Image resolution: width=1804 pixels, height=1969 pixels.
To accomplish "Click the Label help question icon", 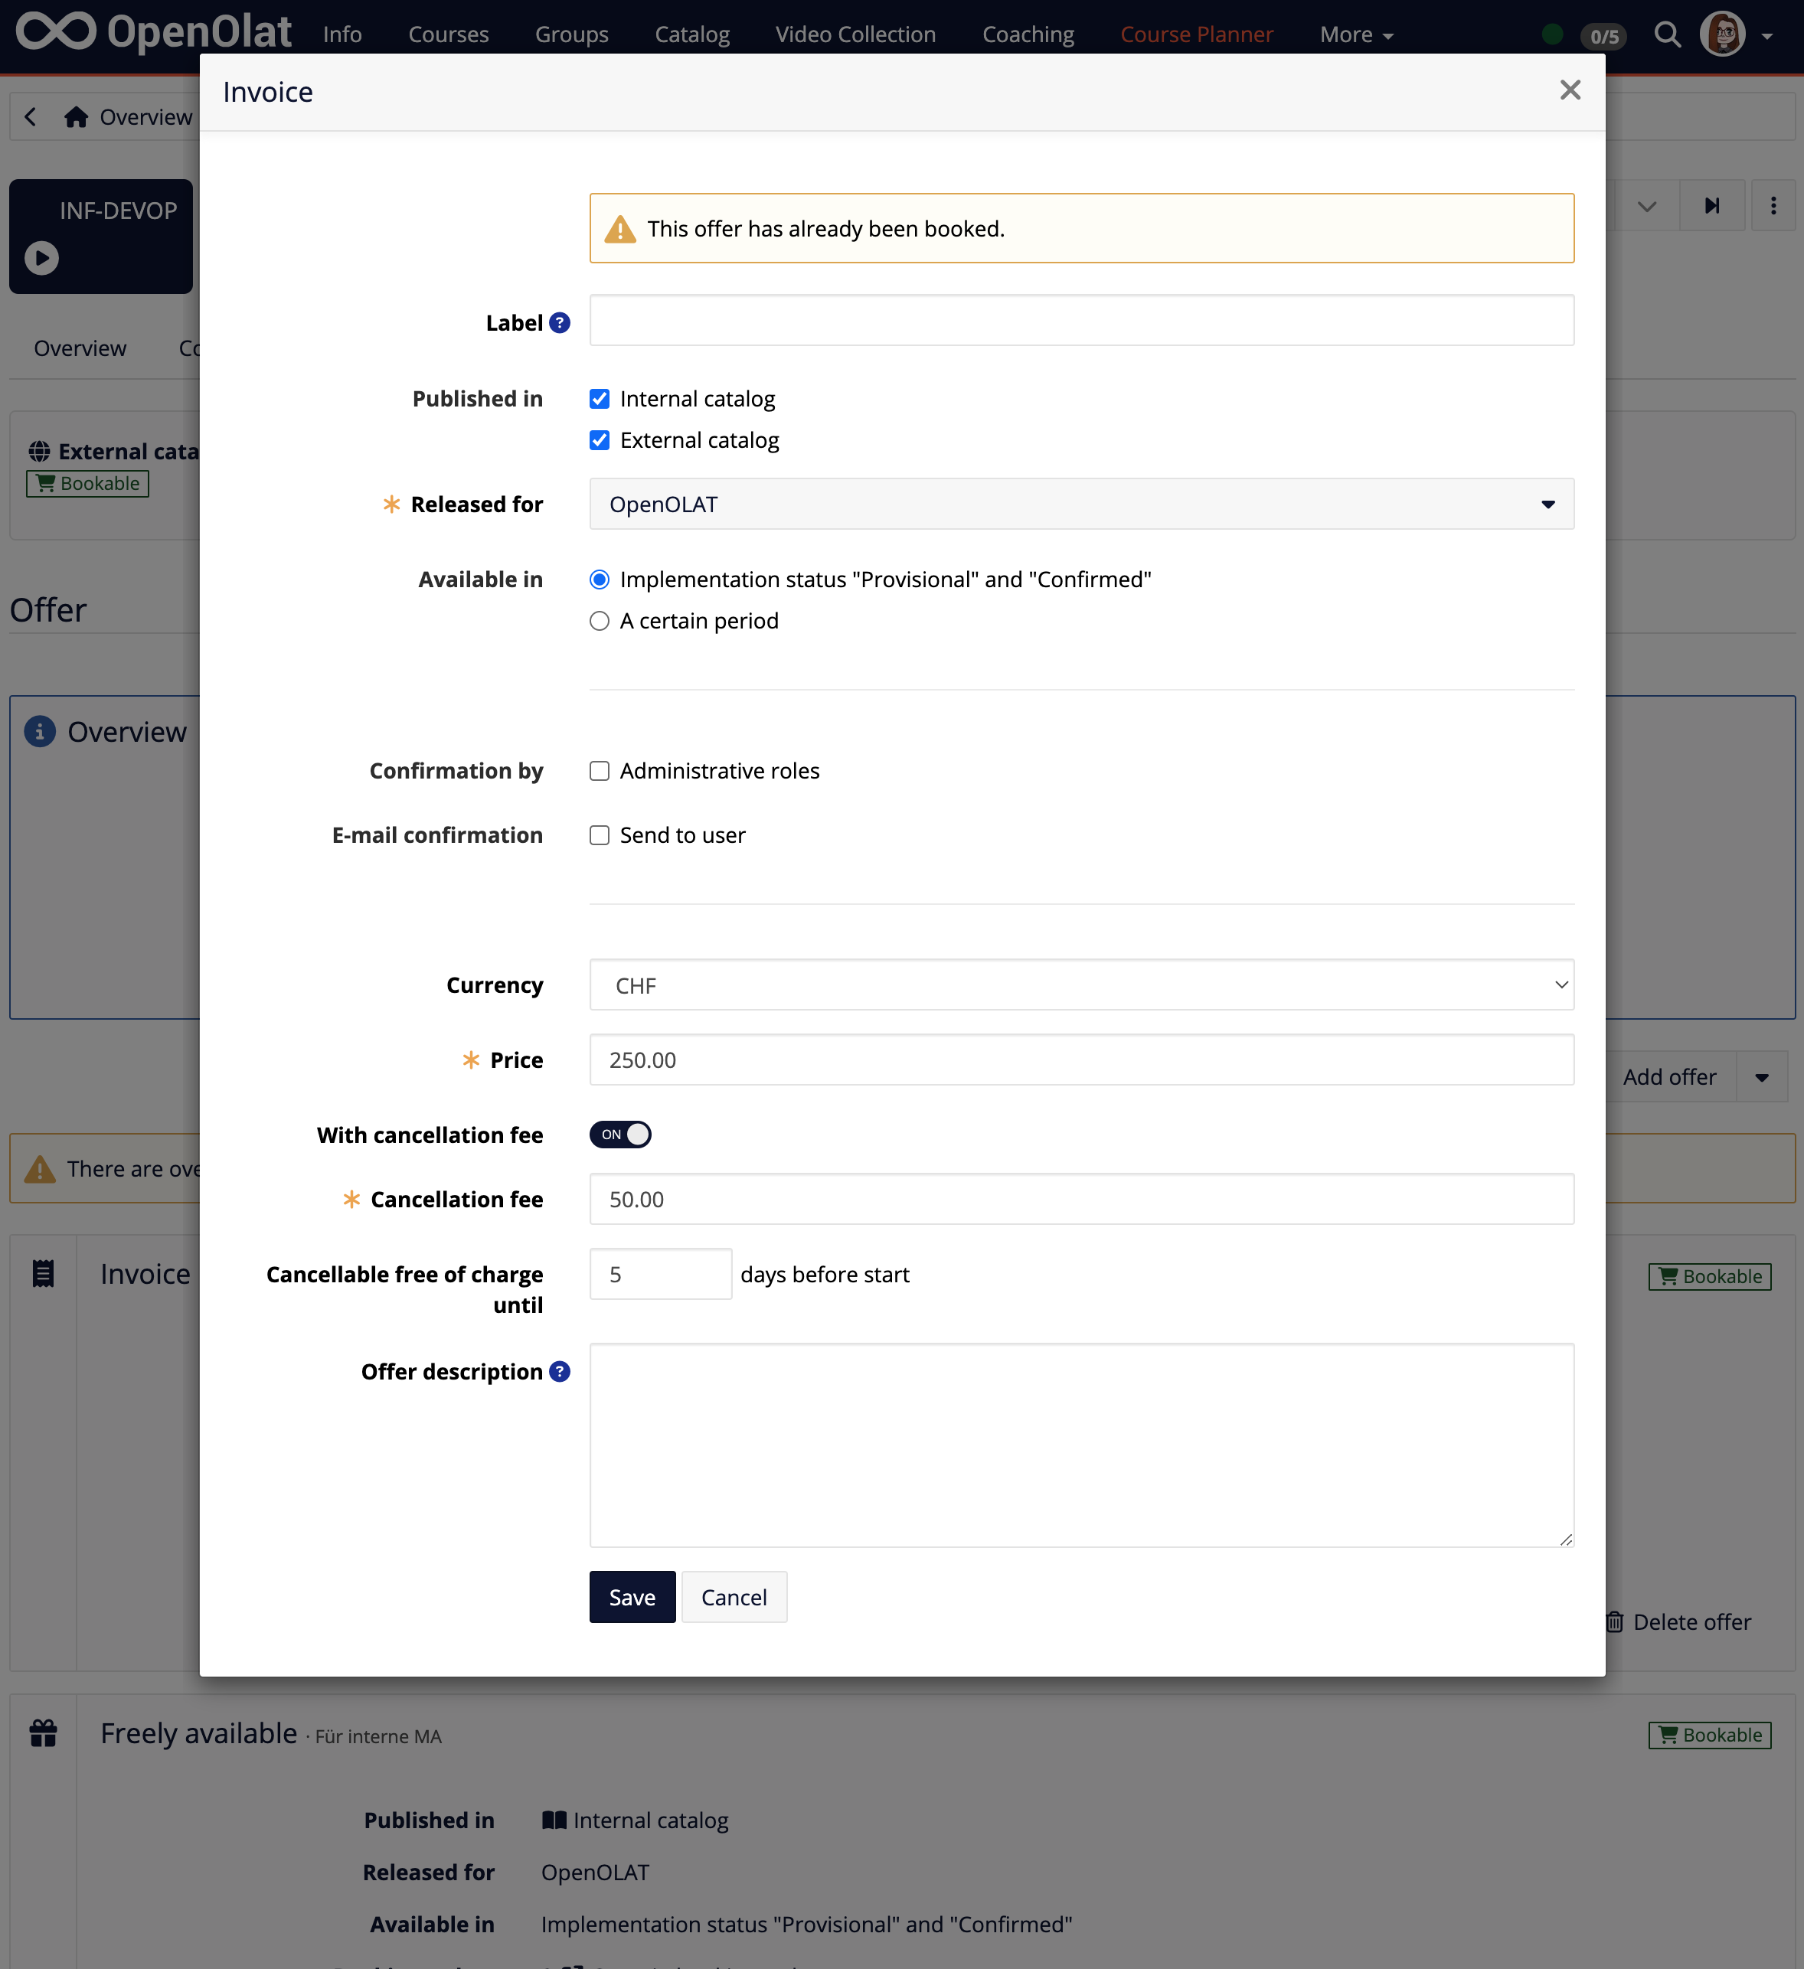I will (559, 322).
